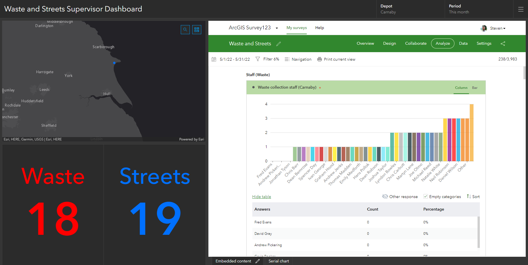Open the map search tool

pos(185,30)
